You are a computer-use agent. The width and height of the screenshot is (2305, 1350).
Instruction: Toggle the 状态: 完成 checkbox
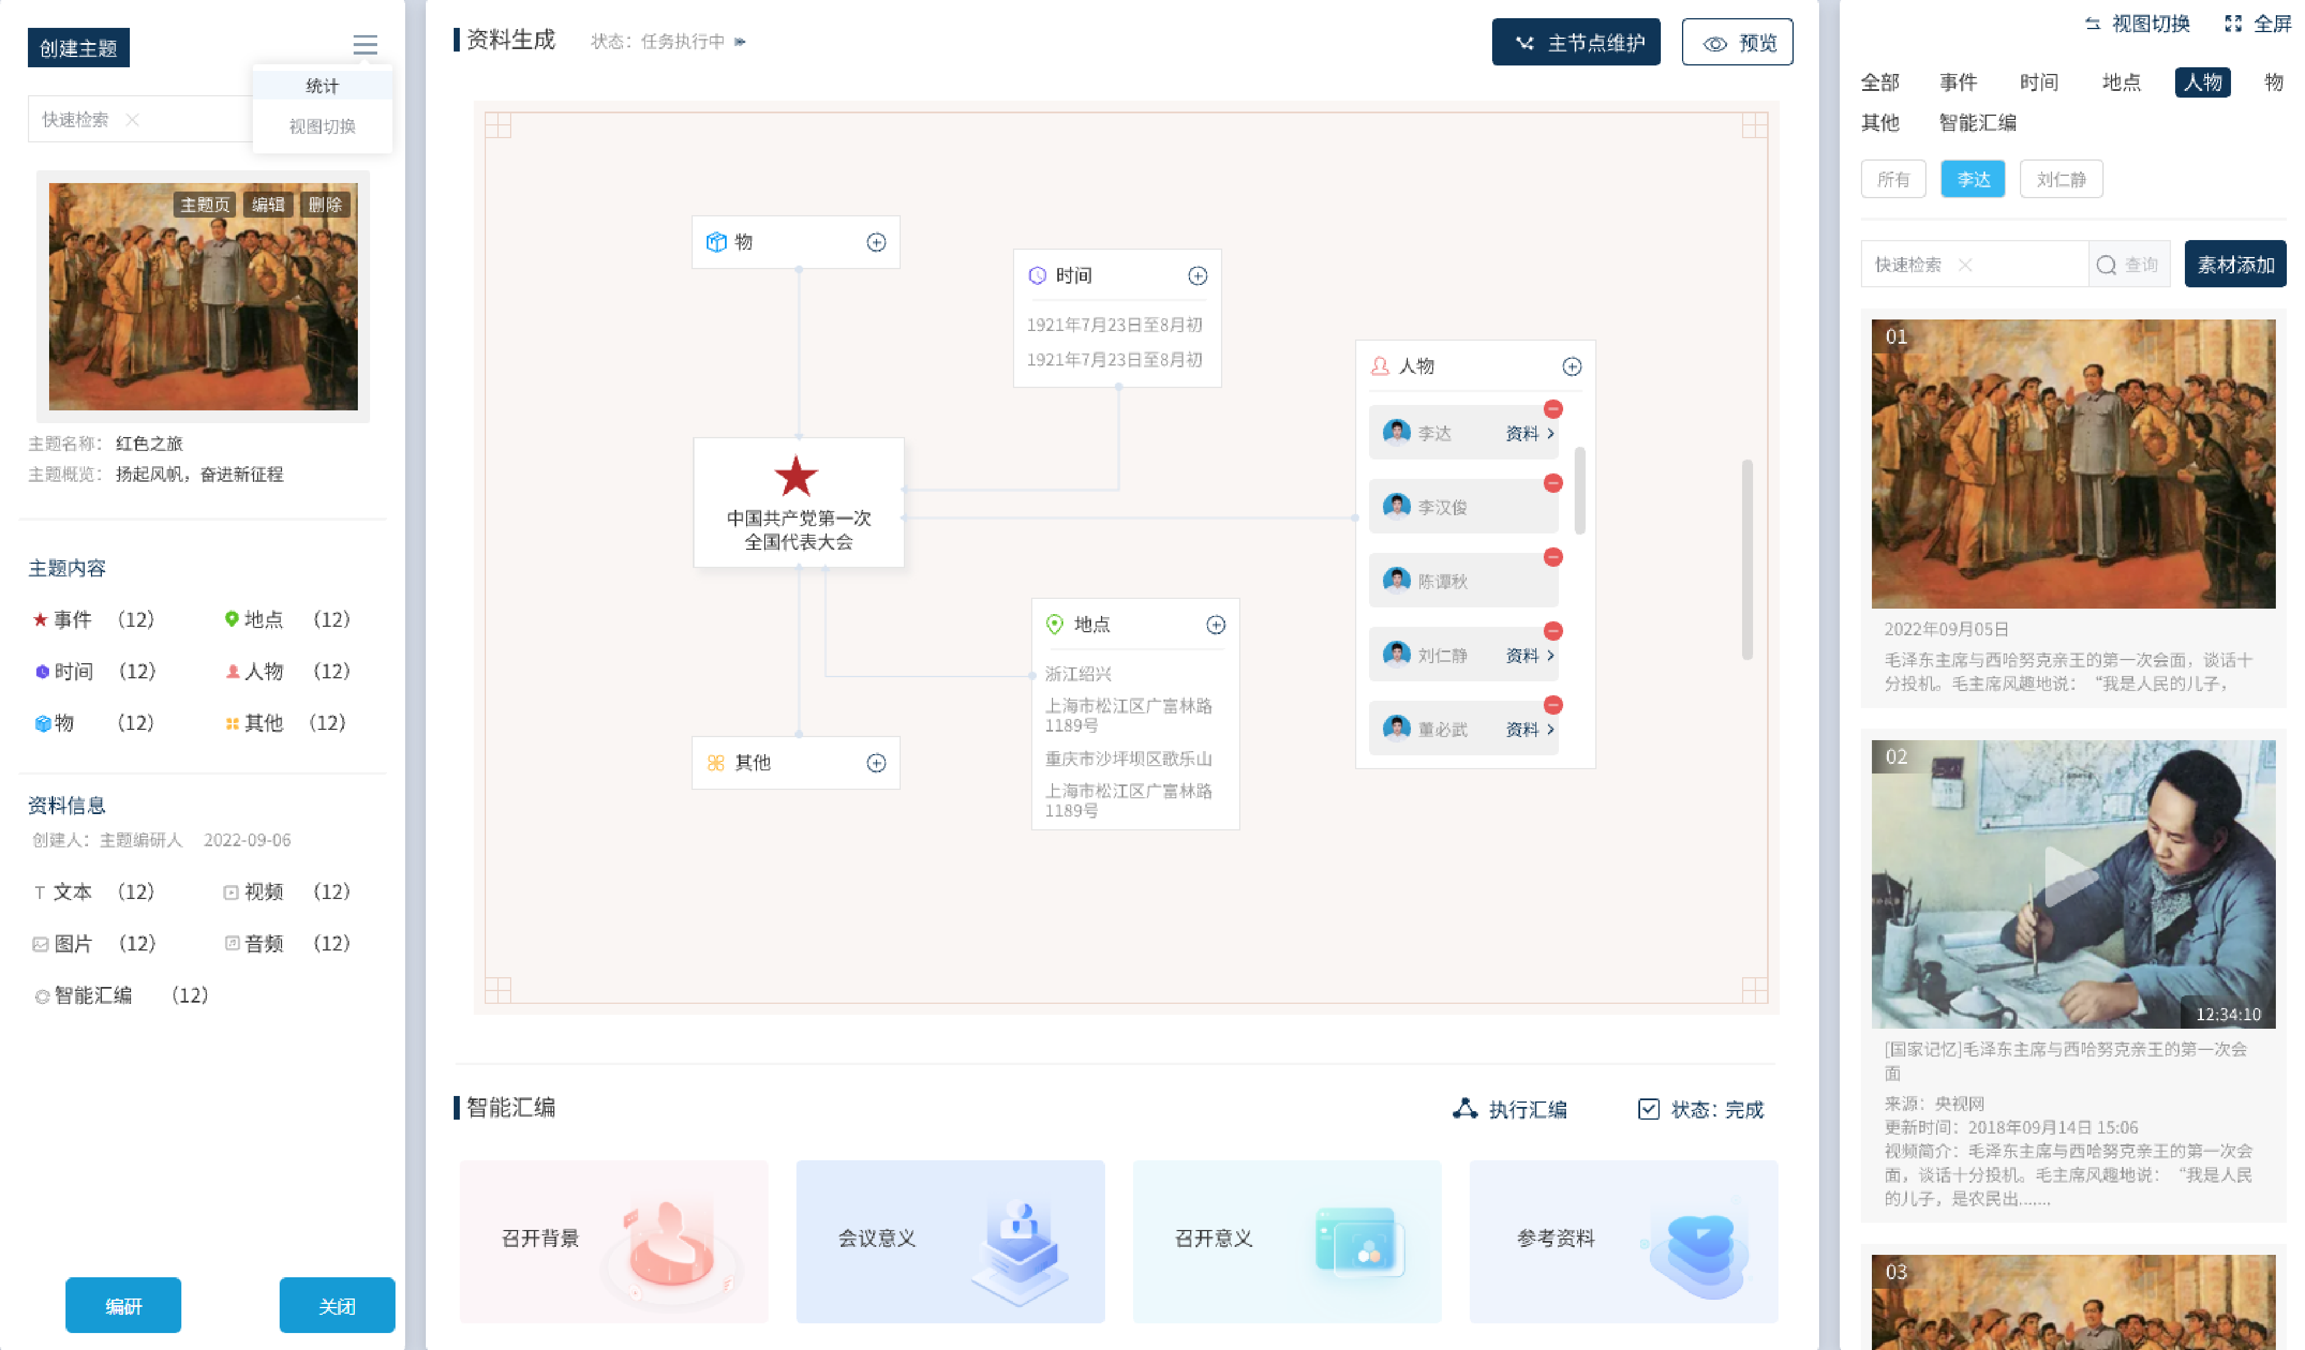pyautogui.click(x=1648, y=1109)
